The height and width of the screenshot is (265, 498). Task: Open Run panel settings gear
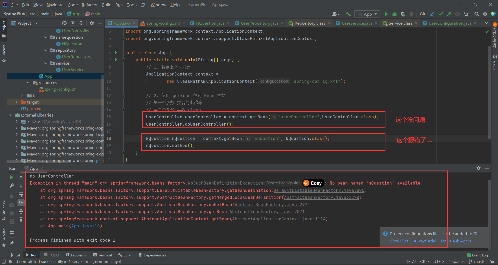pyautogui.click(x=479, y=168)
